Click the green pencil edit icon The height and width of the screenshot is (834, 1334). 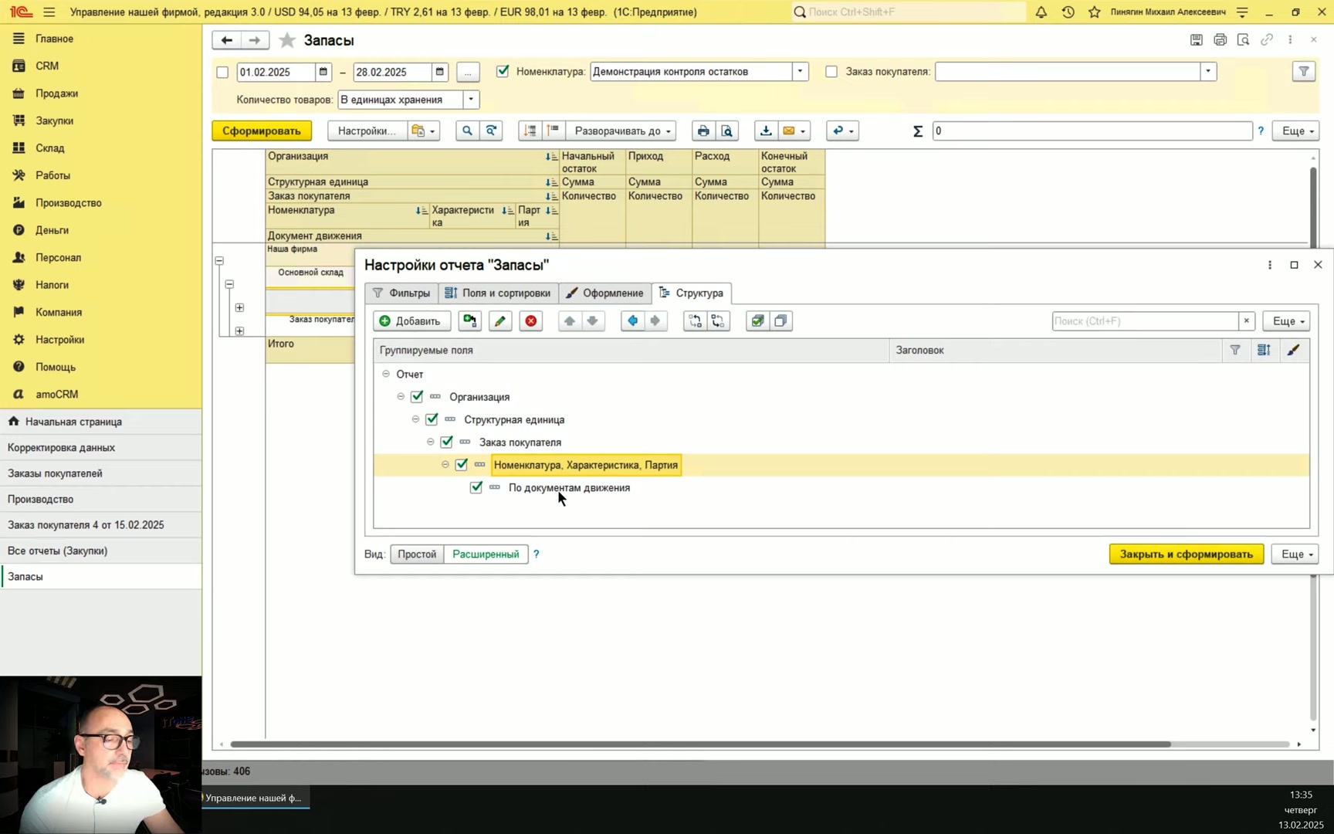(500, 321)
